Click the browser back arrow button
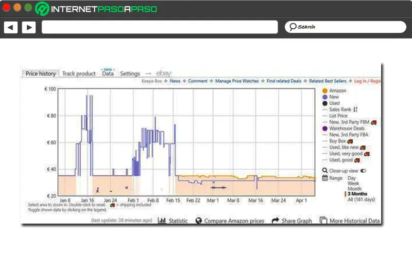The image size is (412, 257). point(11,27)
